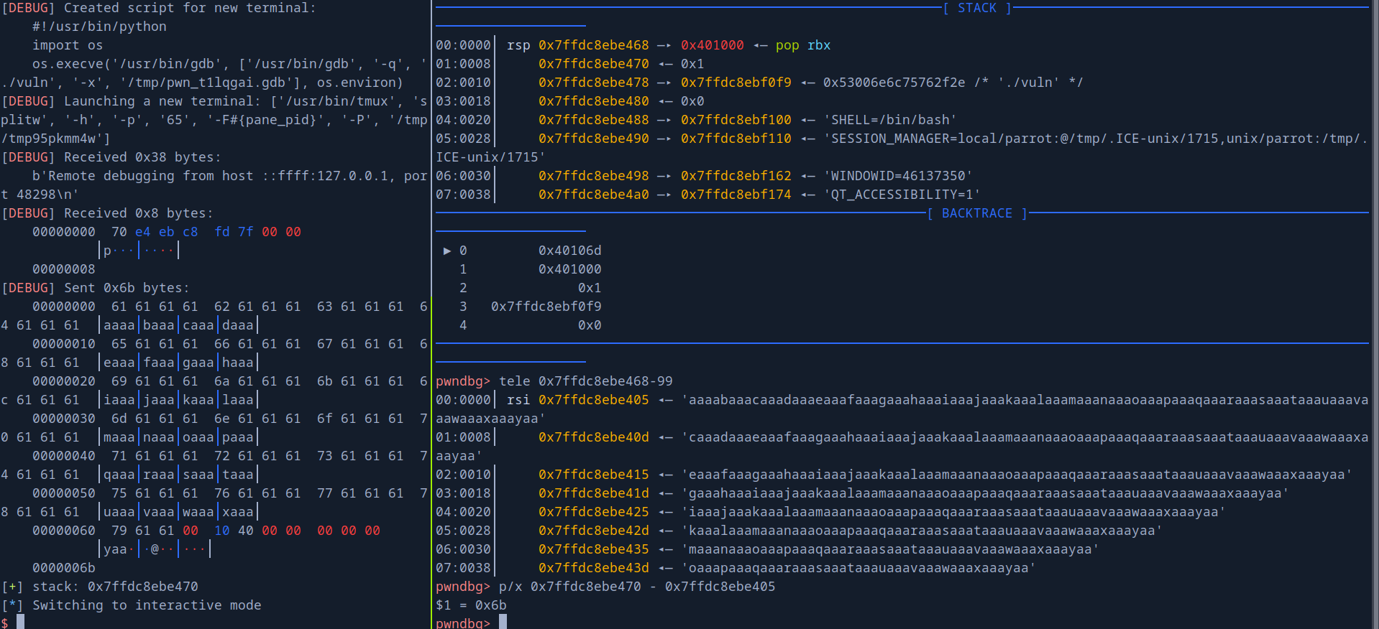Click the BACKTRACE section header label

(976, 213)
